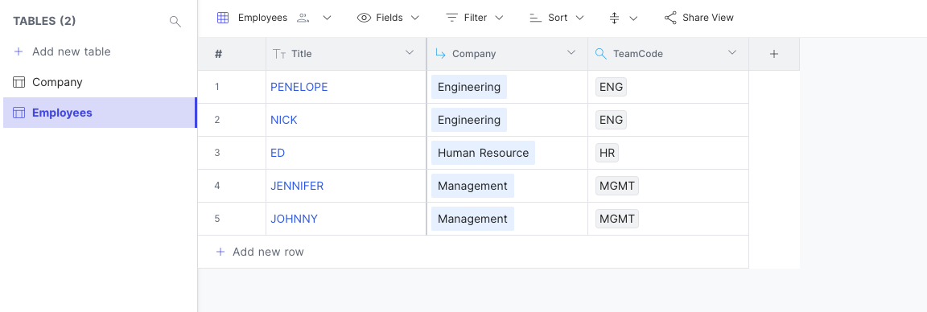Viewport: 927px width, 312px height.
Task: Open the Company column dropdown arrow
Action: coord(571,52)
